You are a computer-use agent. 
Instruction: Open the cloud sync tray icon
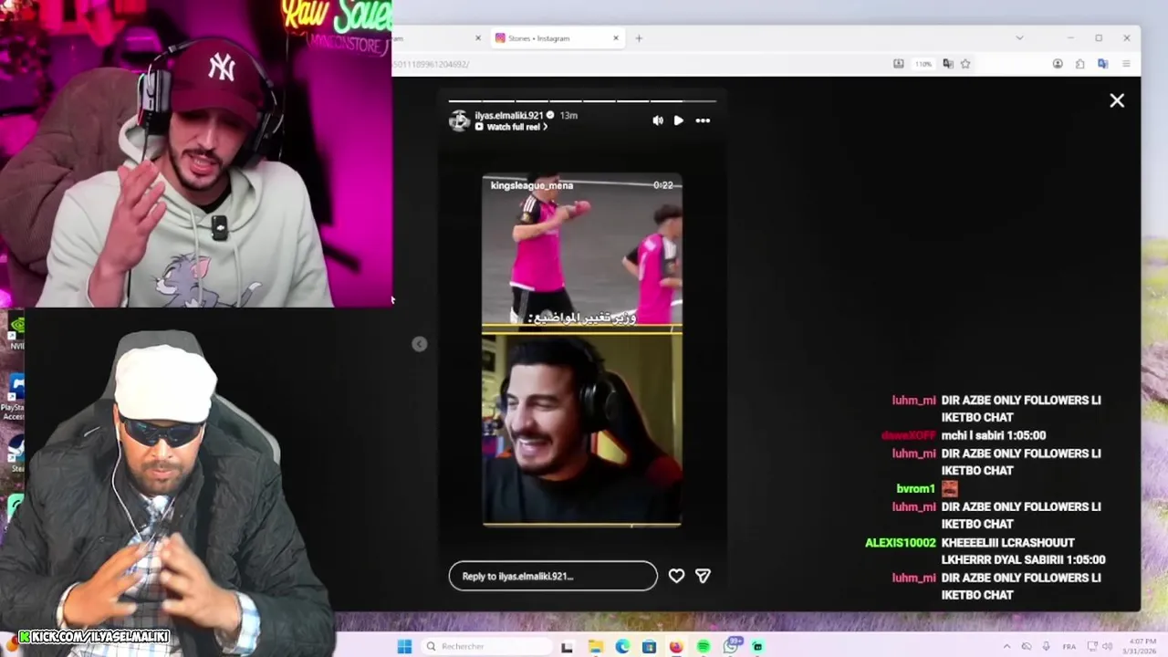pyautogui.click(x=1027, y=646)
